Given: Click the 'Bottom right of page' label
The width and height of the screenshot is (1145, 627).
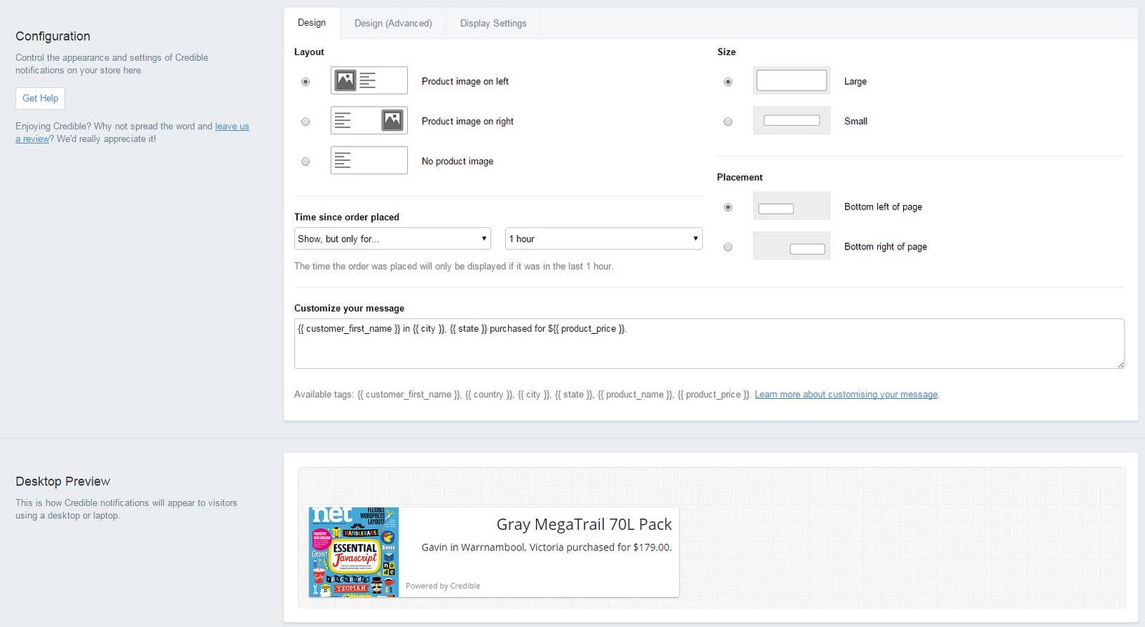Looking at the screenshot, I should (885, 247).
